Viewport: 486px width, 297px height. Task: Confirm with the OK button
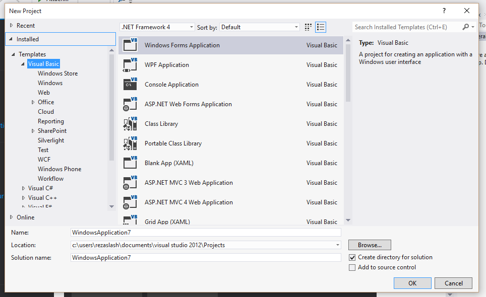coord(412,283)
